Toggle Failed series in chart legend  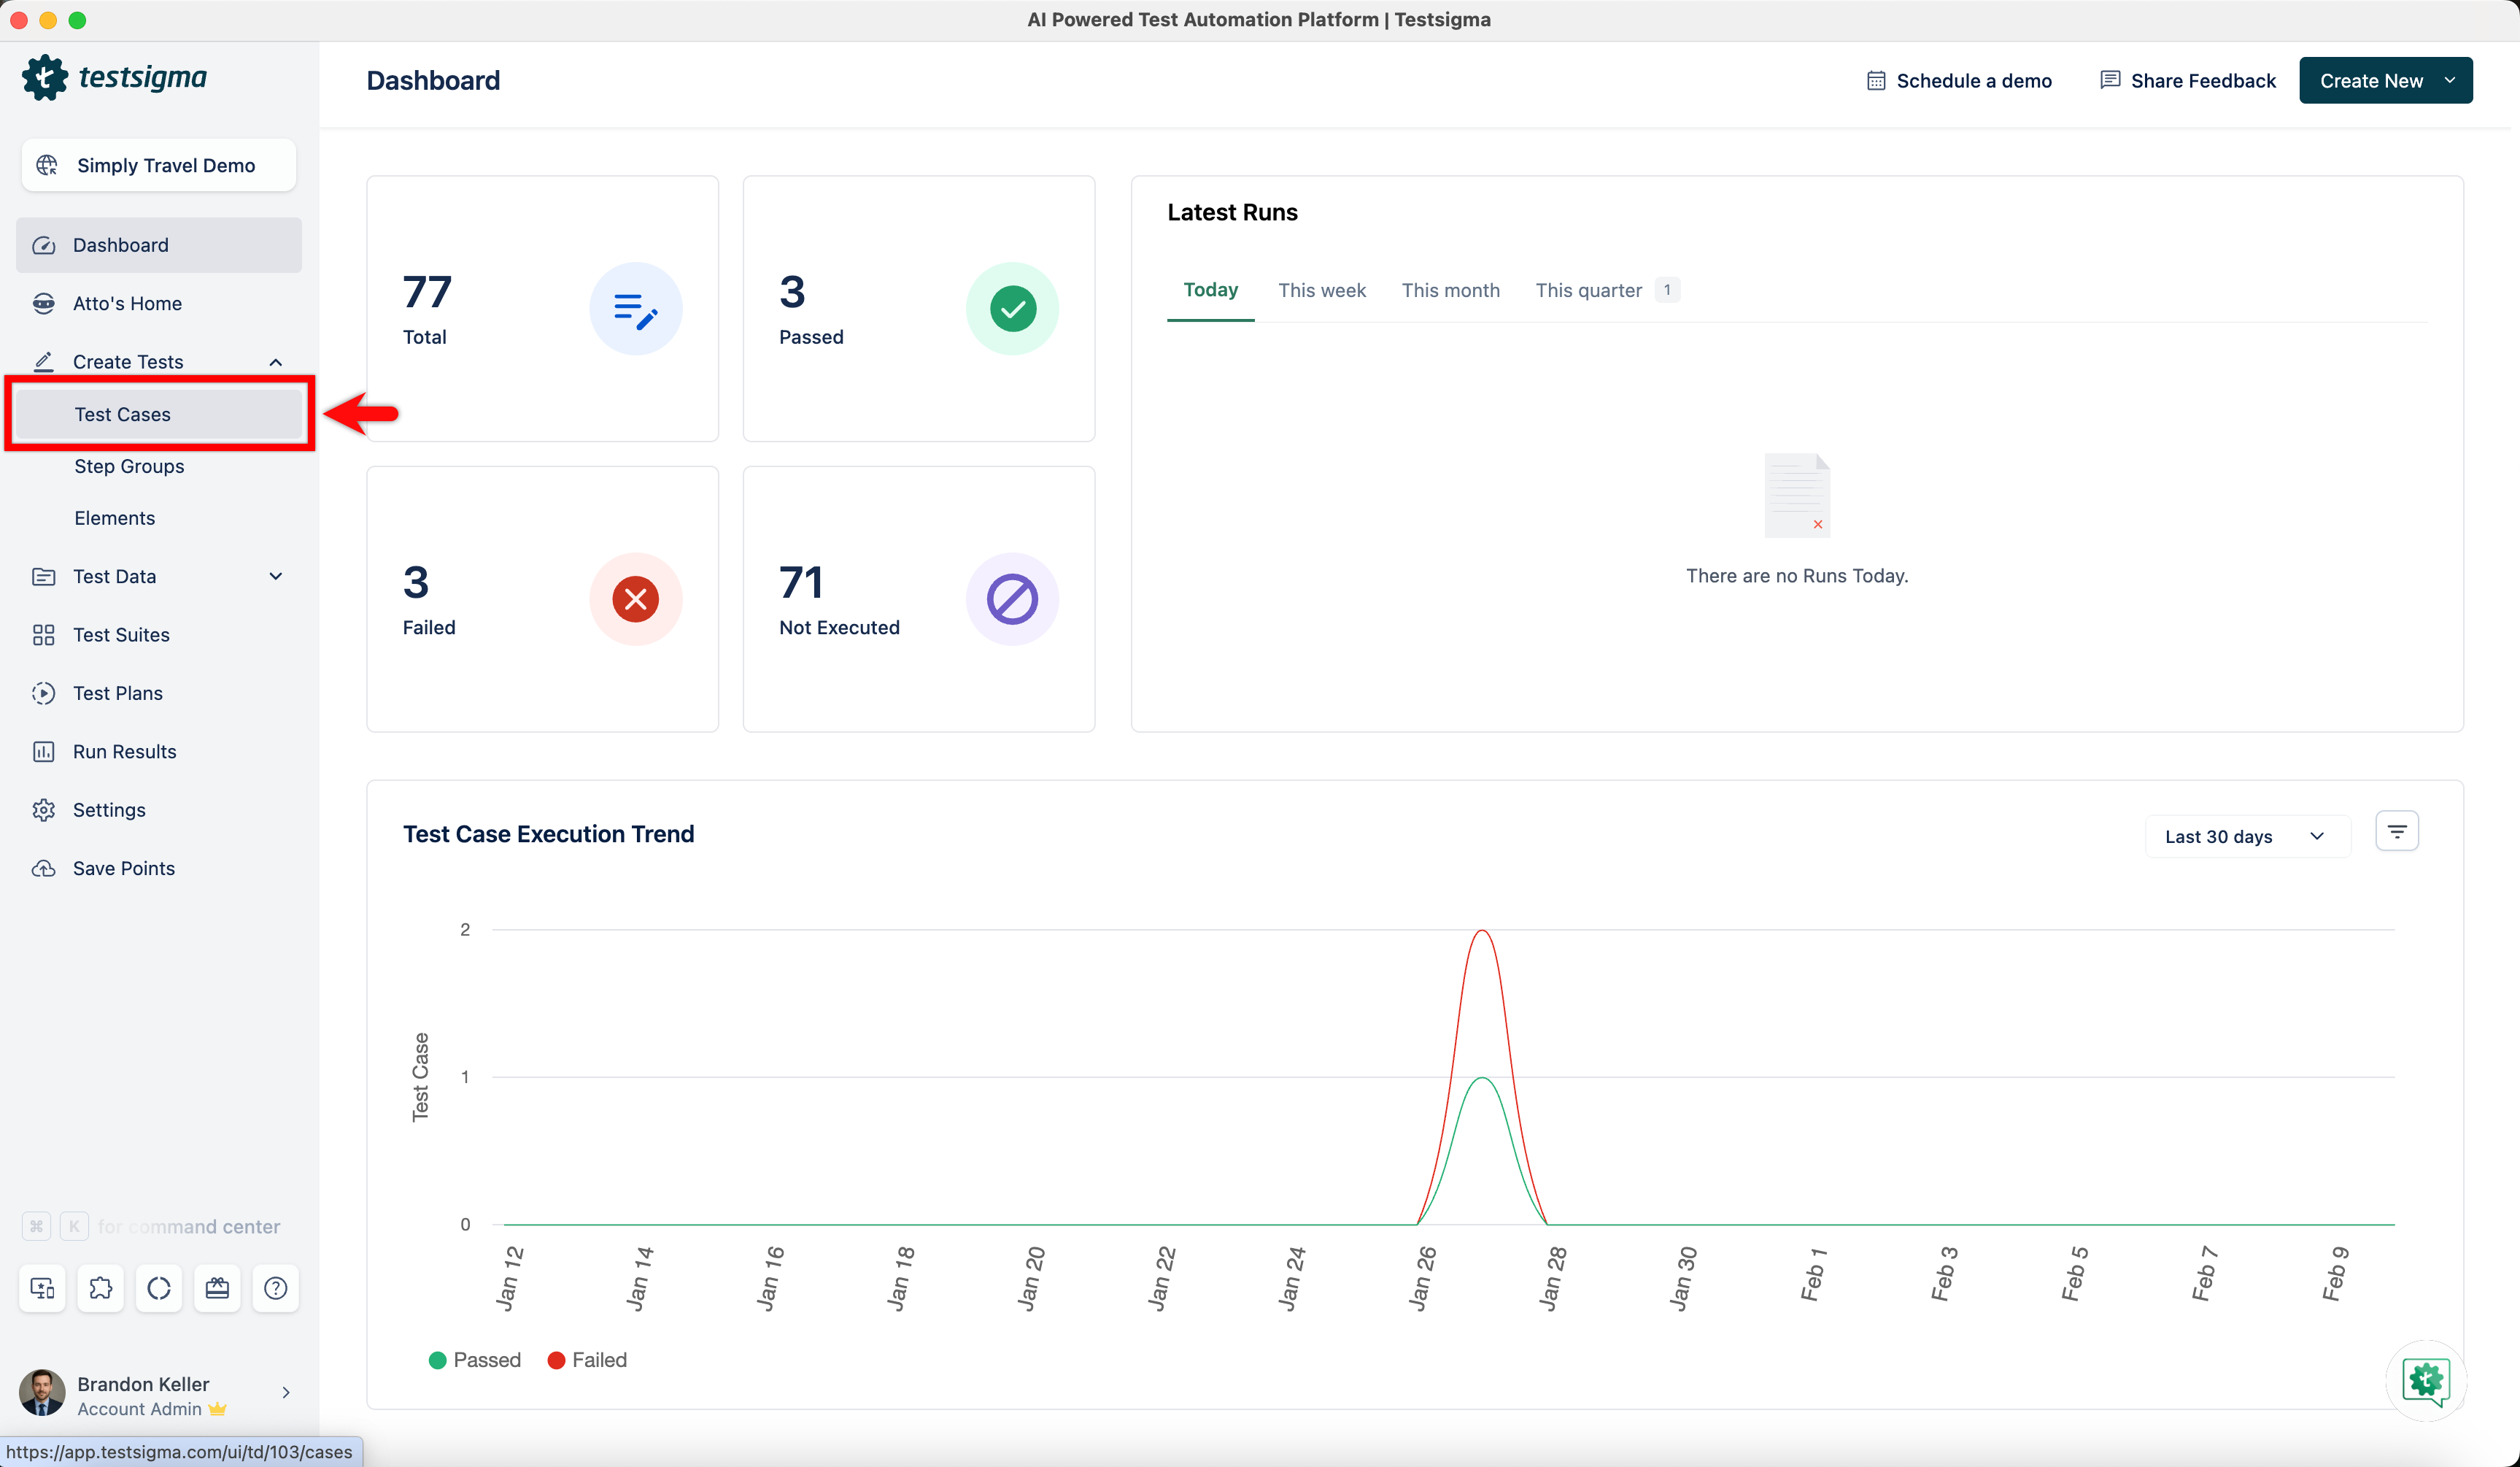[588, 1360]
